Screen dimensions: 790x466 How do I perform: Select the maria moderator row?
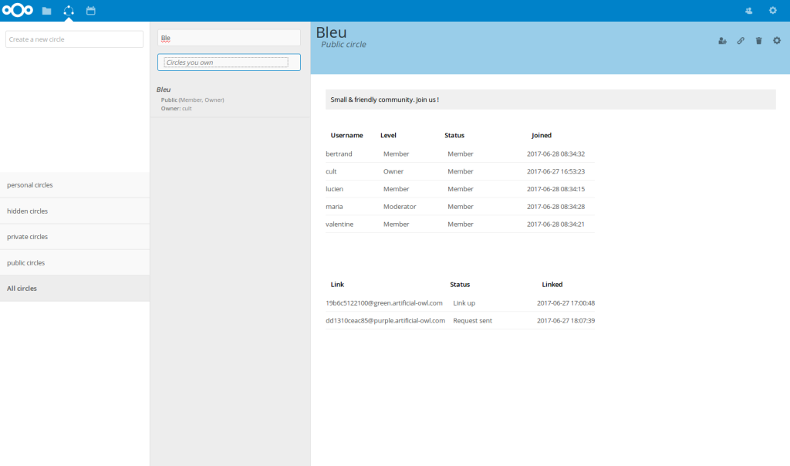pos(460,207)
